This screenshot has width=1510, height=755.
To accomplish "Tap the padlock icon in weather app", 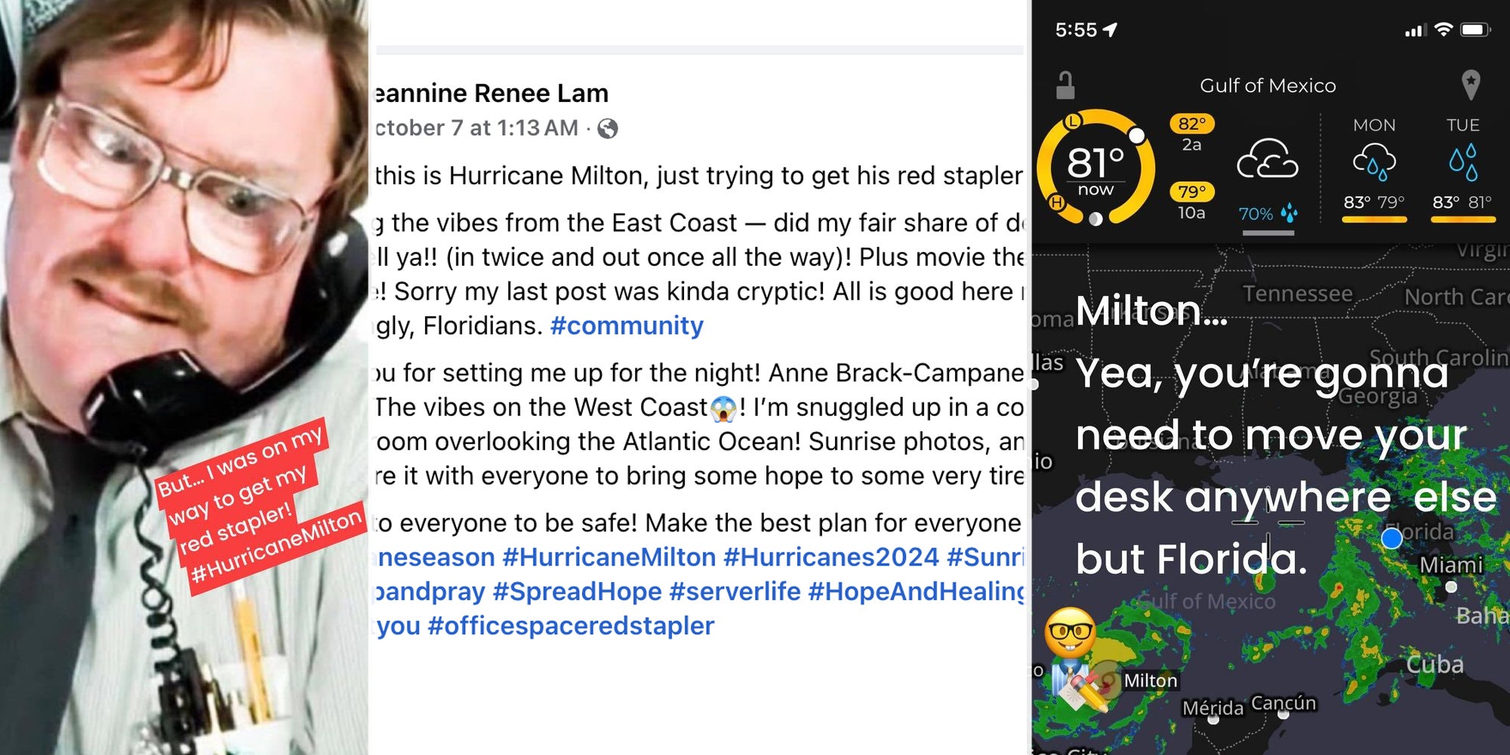I will pos(1065,85).
